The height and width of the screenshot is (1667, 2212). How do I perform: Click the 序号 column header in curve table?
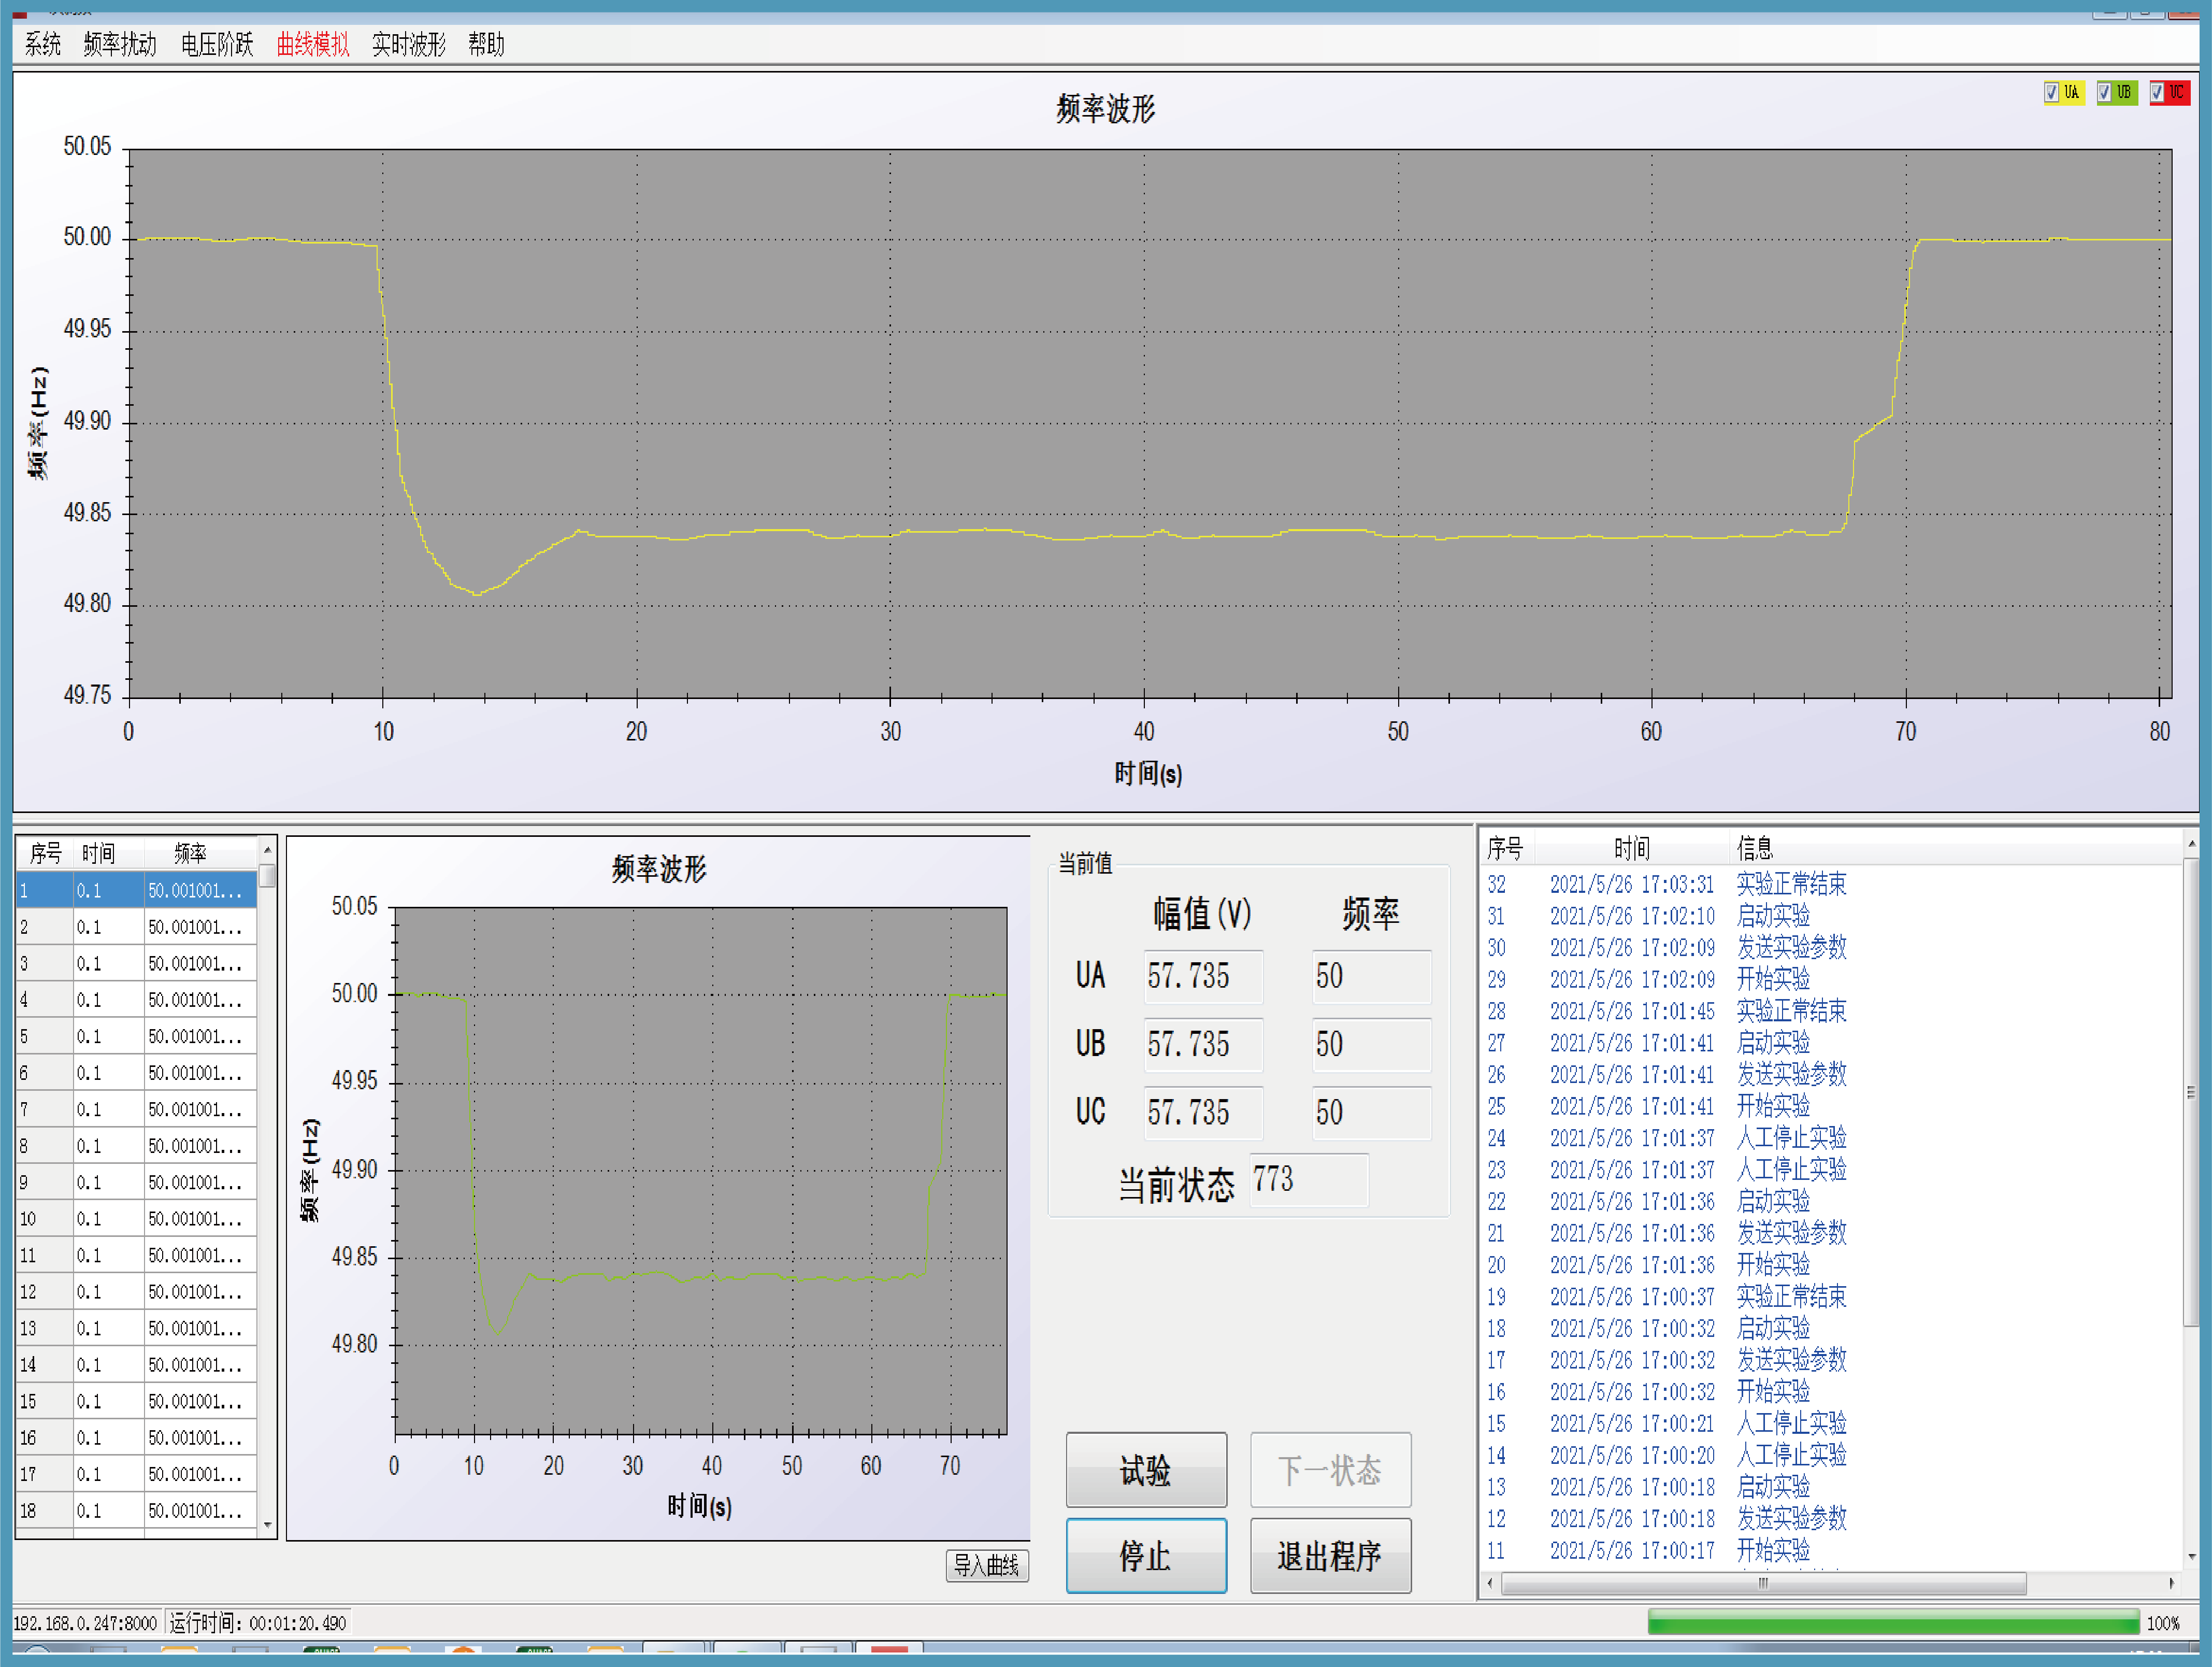45,853
